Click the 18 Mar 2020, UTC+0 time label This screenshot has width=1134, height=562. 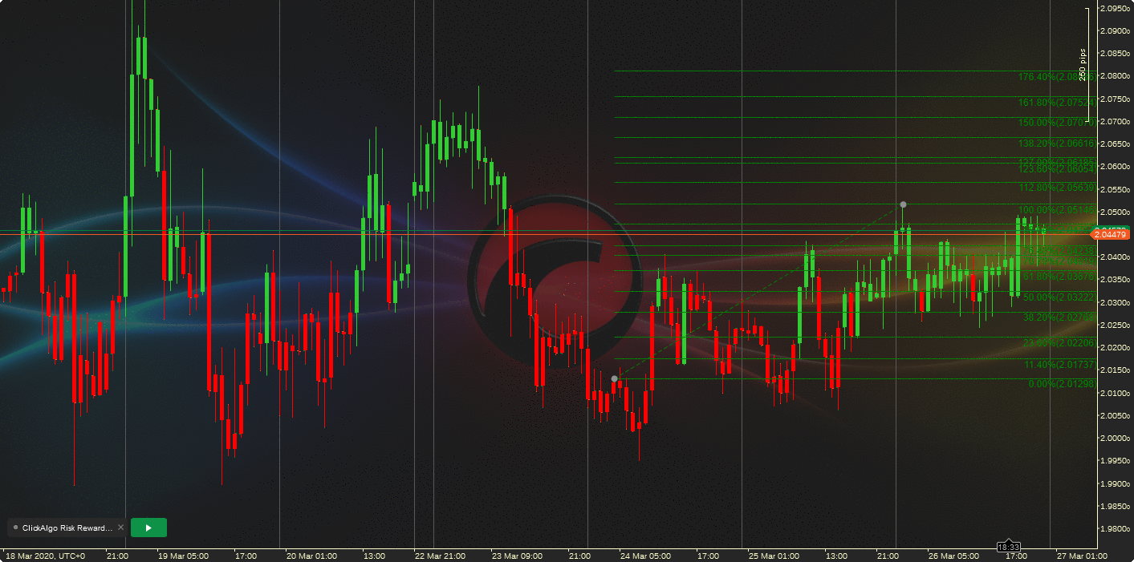point(46,556)
